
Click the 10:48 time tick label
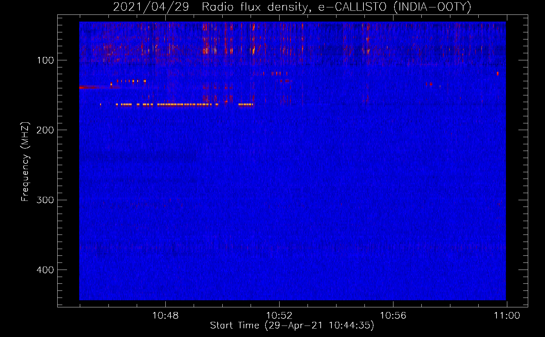pyautogui.click(x=165, y=316)
